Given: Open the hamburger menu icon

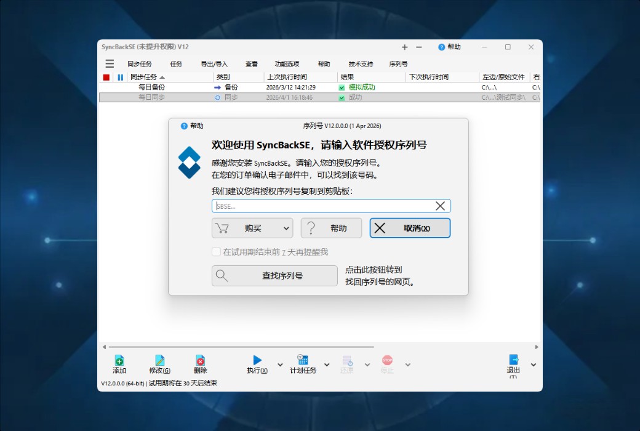Looking at the screenshot, I should (110, 63).
